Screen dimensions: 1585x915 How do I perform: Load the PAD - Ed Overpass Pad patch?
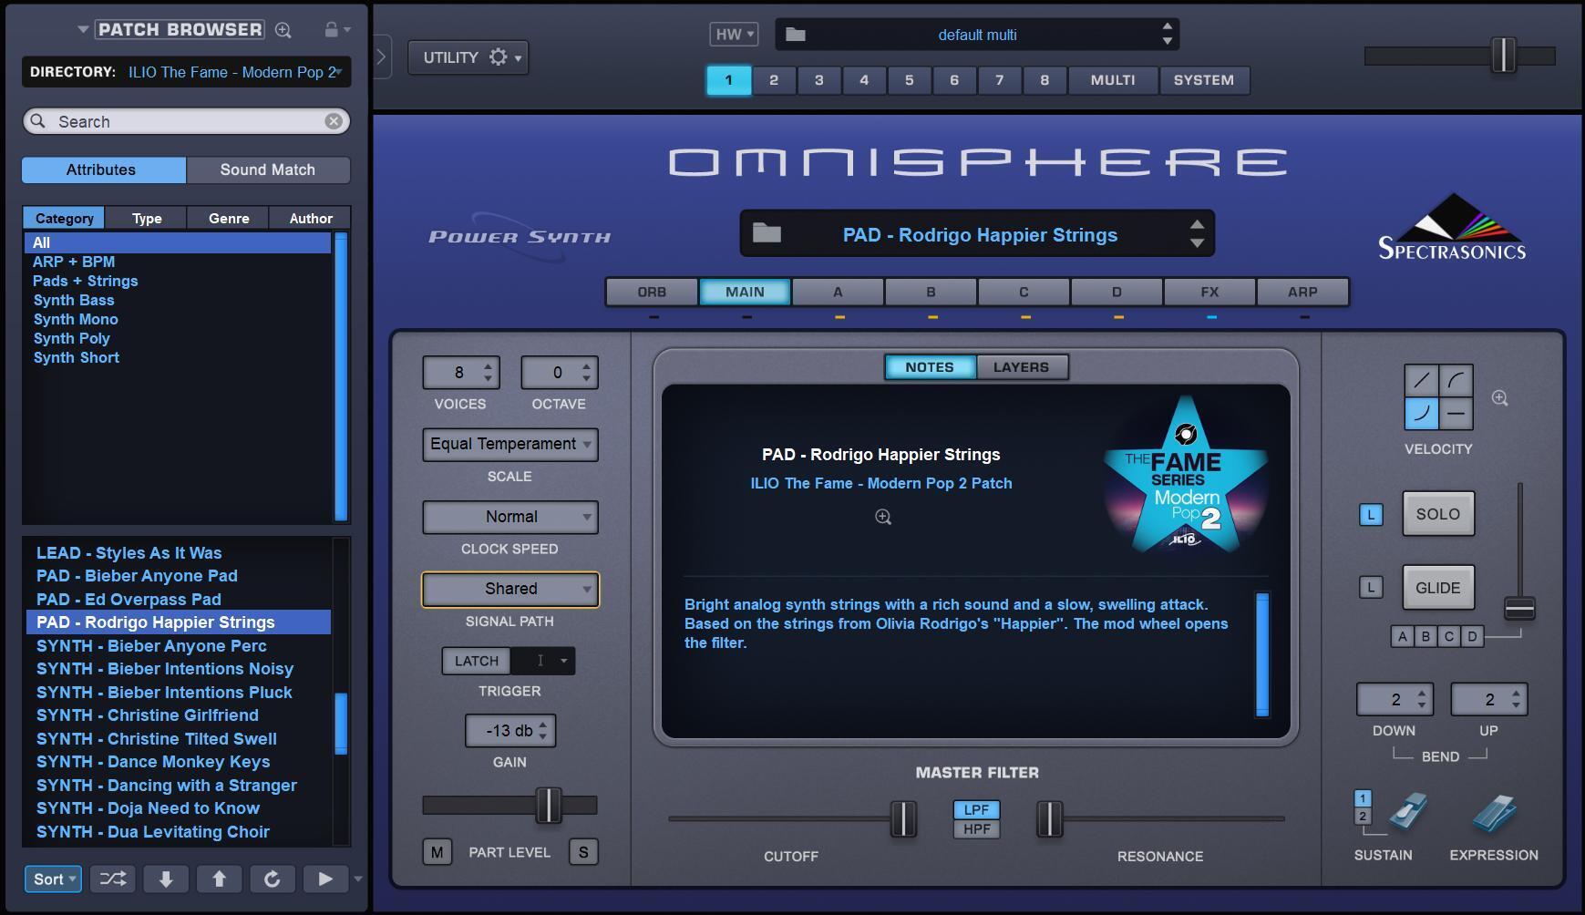(x=129, y=599)
